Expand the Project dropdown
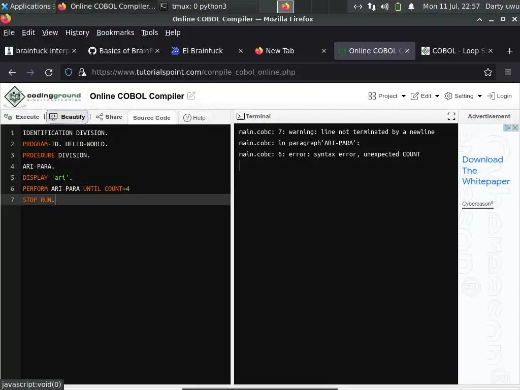520x390 pixels. coord(387,96)
